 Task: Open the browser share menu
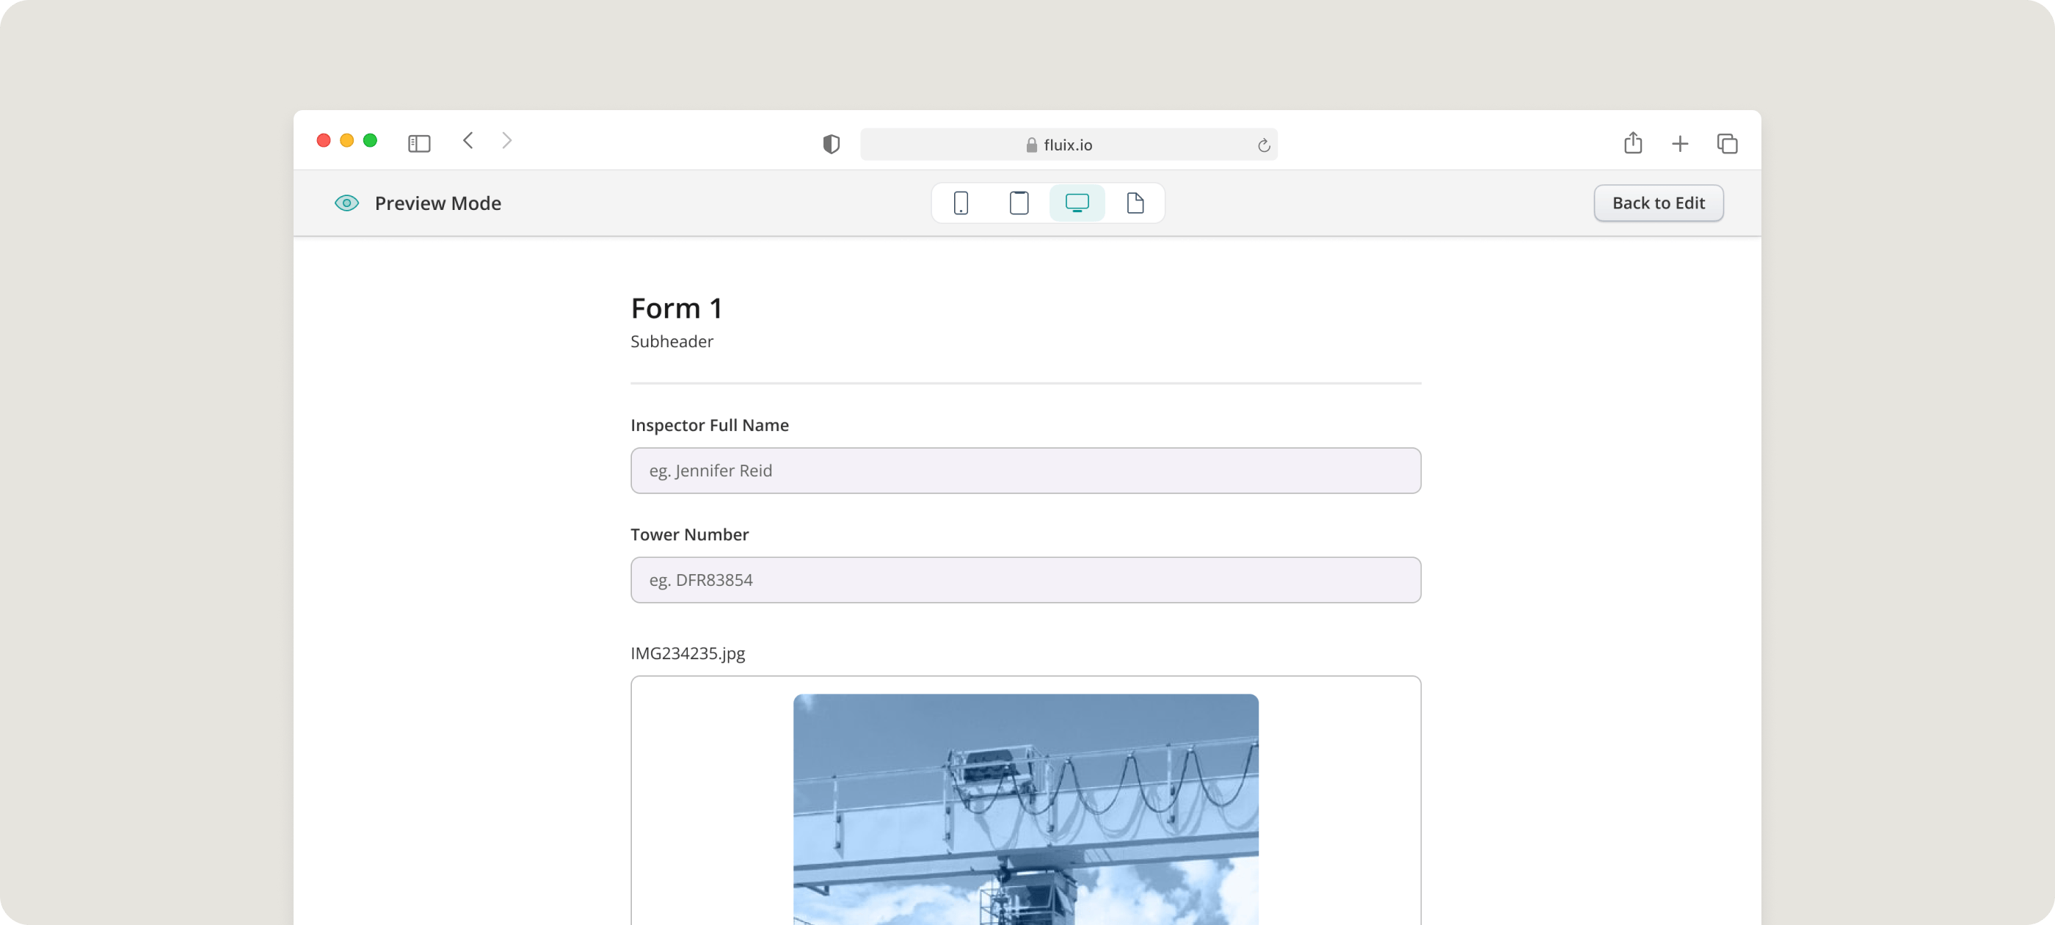(1632, 143)
